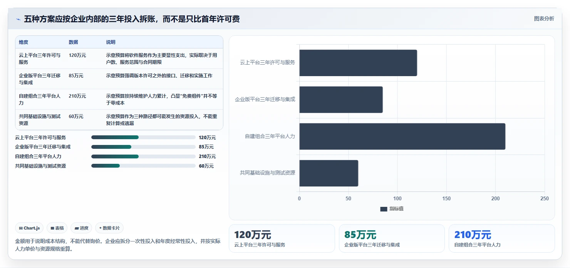Click the 指标值 legend label
This screenshot has height=268, width=570.
tap(396, 209)
